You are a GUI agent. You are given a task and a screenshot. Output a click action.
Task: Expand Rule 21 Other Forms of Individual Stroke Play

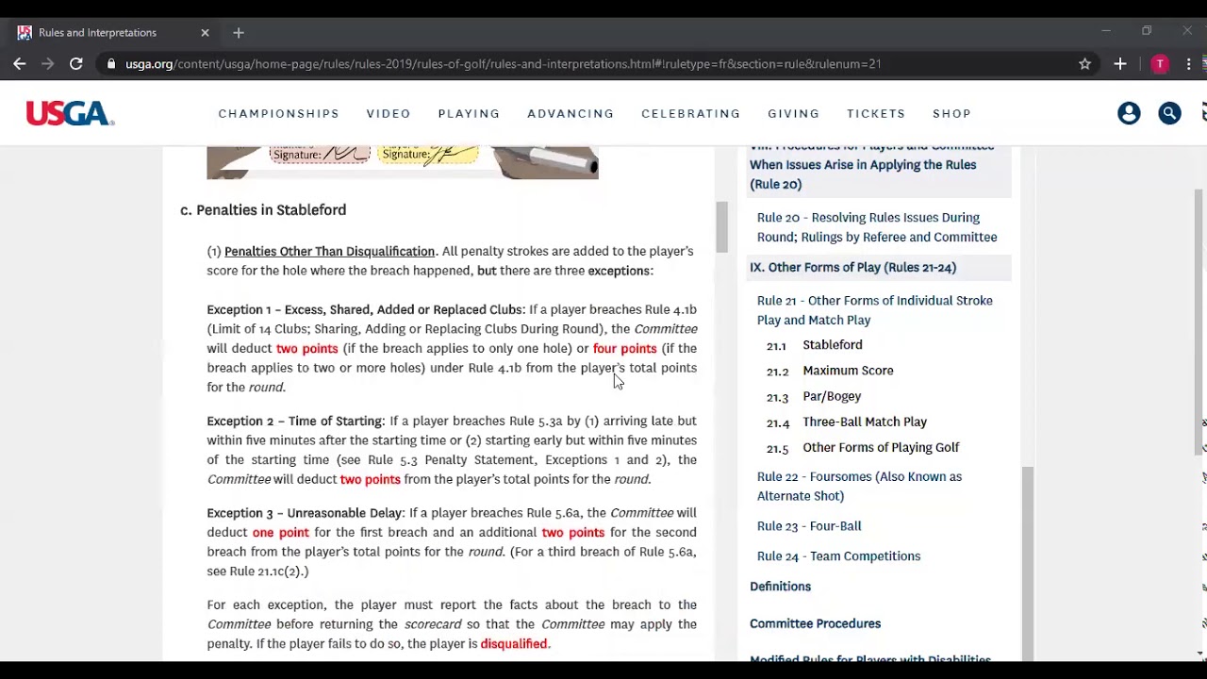click(874, 310)
